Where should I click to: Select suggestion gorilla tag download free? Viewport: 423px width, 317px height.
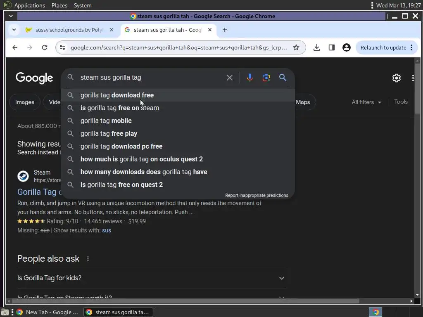click(x=178, y=95)
